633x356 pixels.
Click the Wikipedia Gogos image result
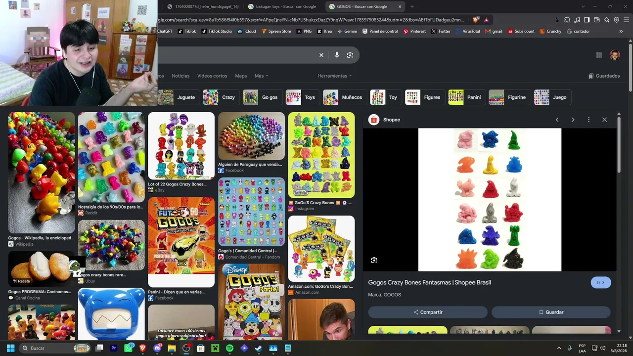click(x=42, y=172)
